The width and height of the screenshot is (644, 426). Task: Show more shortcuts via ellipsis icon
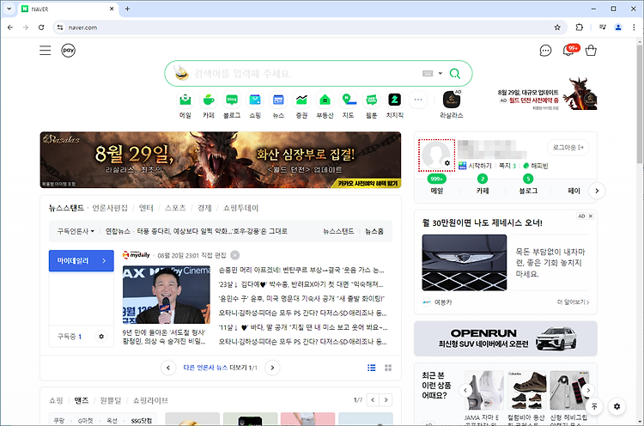pyautogui.click(x=418, y=100)
